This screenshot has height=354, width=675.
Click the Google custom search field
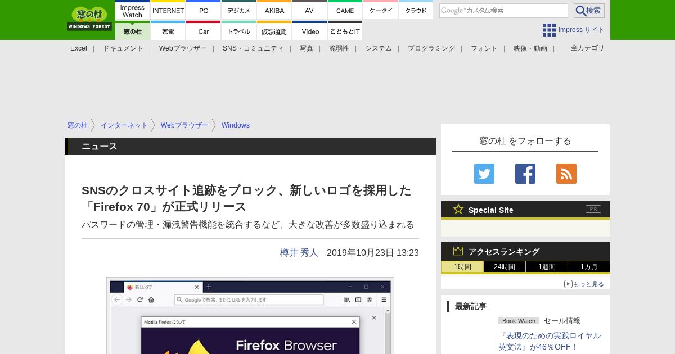pos(503,11)
